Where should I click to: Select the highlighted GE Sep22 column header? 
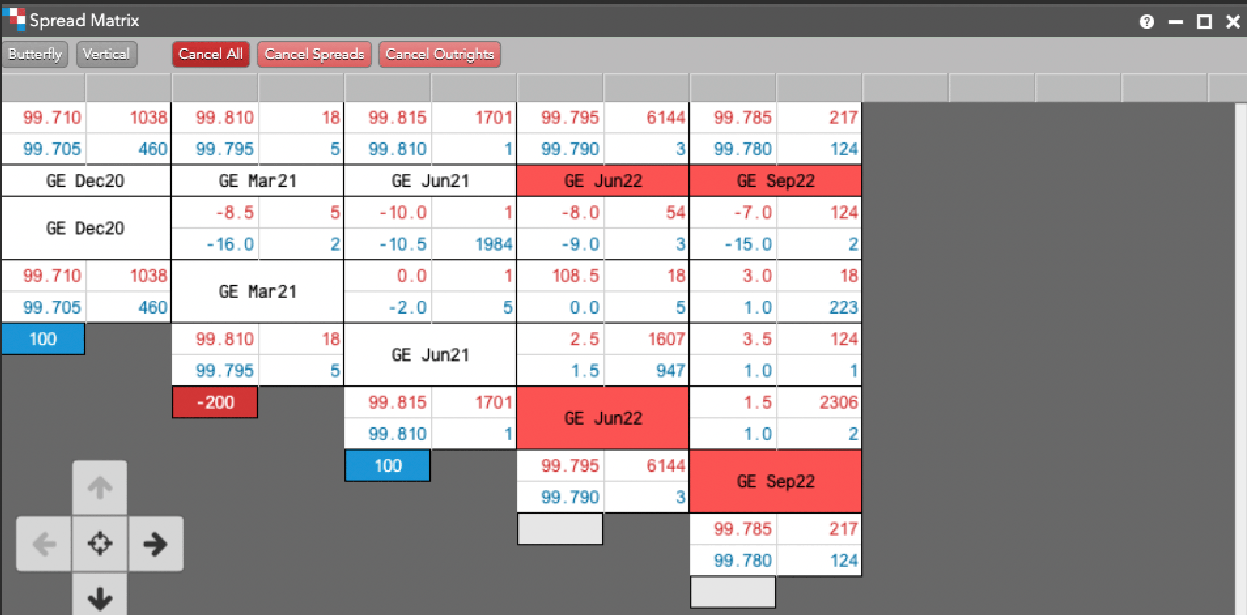776,181
